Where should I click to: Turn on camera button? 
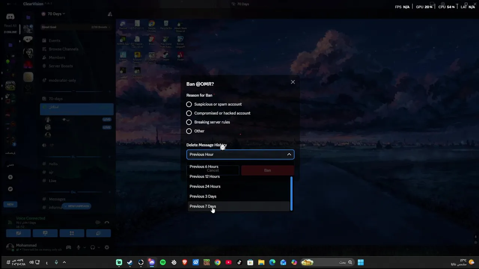(x=18, y=233)
